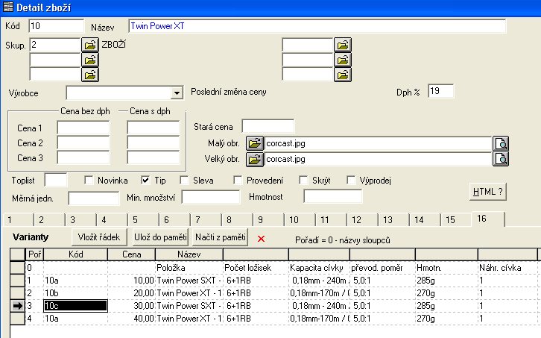This screenshot has width=541, height=338.
Task: Click the Cena column header
Action: (131, 254)
